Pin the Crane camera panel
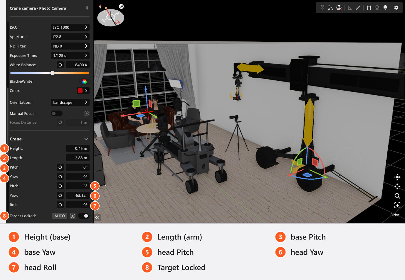Screen dimensions: 405x280 coord(87,8)
